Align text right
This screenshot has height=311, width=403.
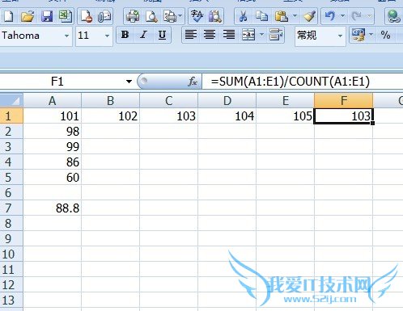tap(229, 35)
